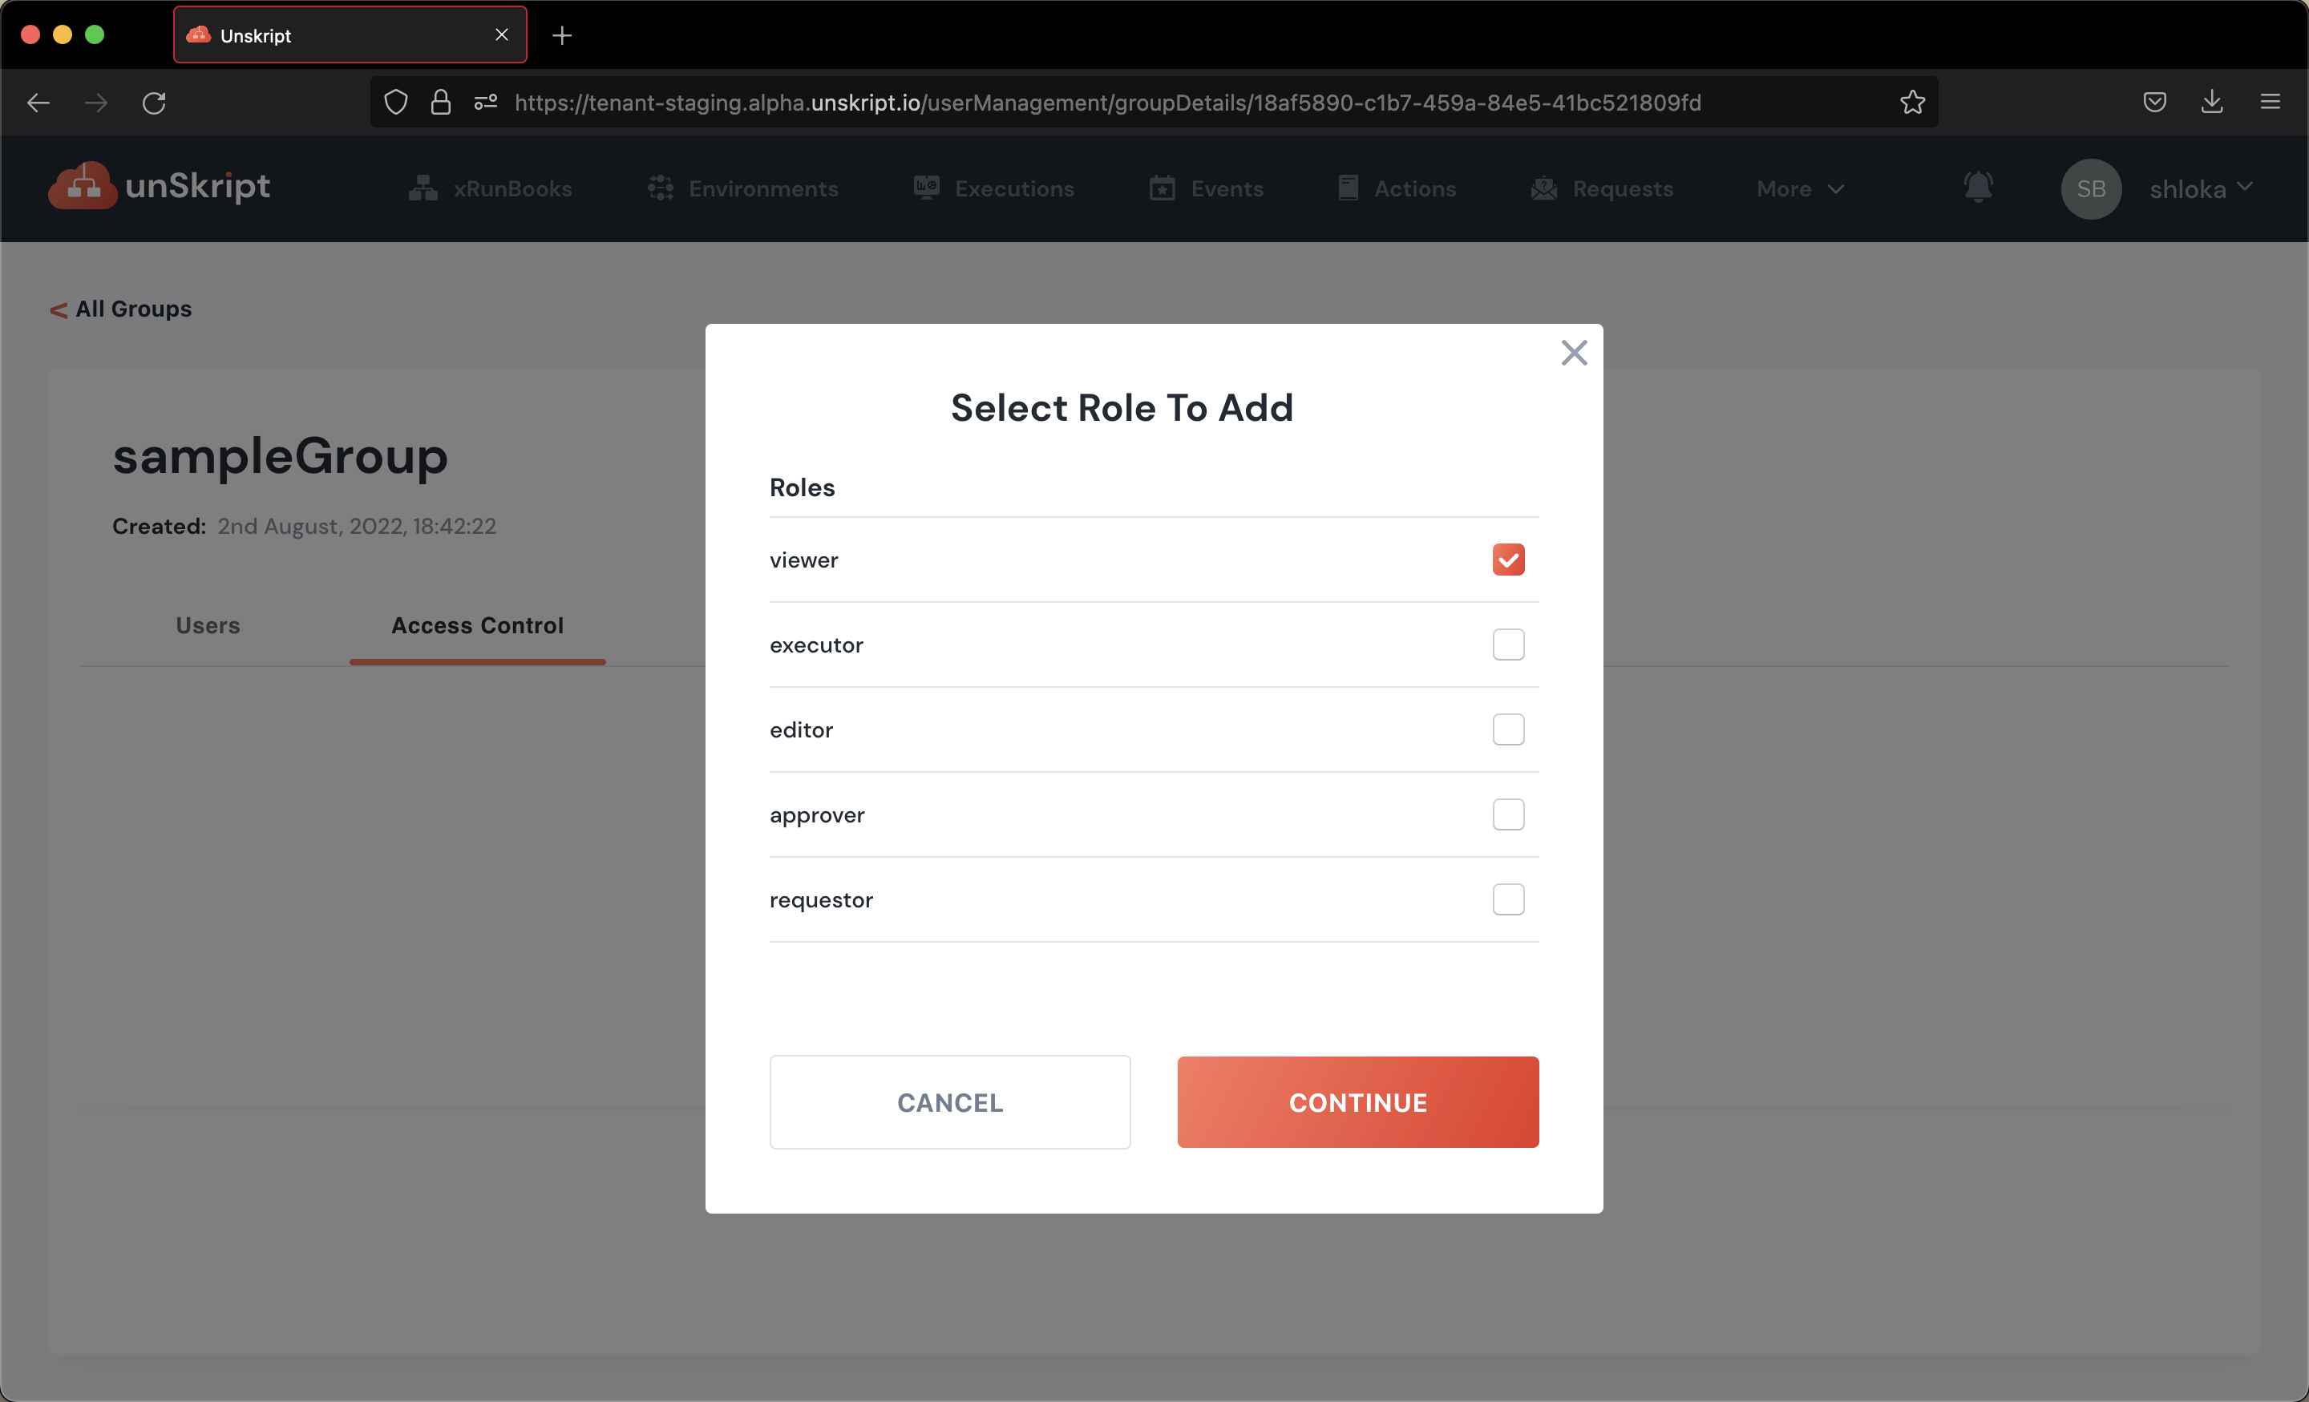
Task: Click the browser forward arrow
Action: [95, 102]
